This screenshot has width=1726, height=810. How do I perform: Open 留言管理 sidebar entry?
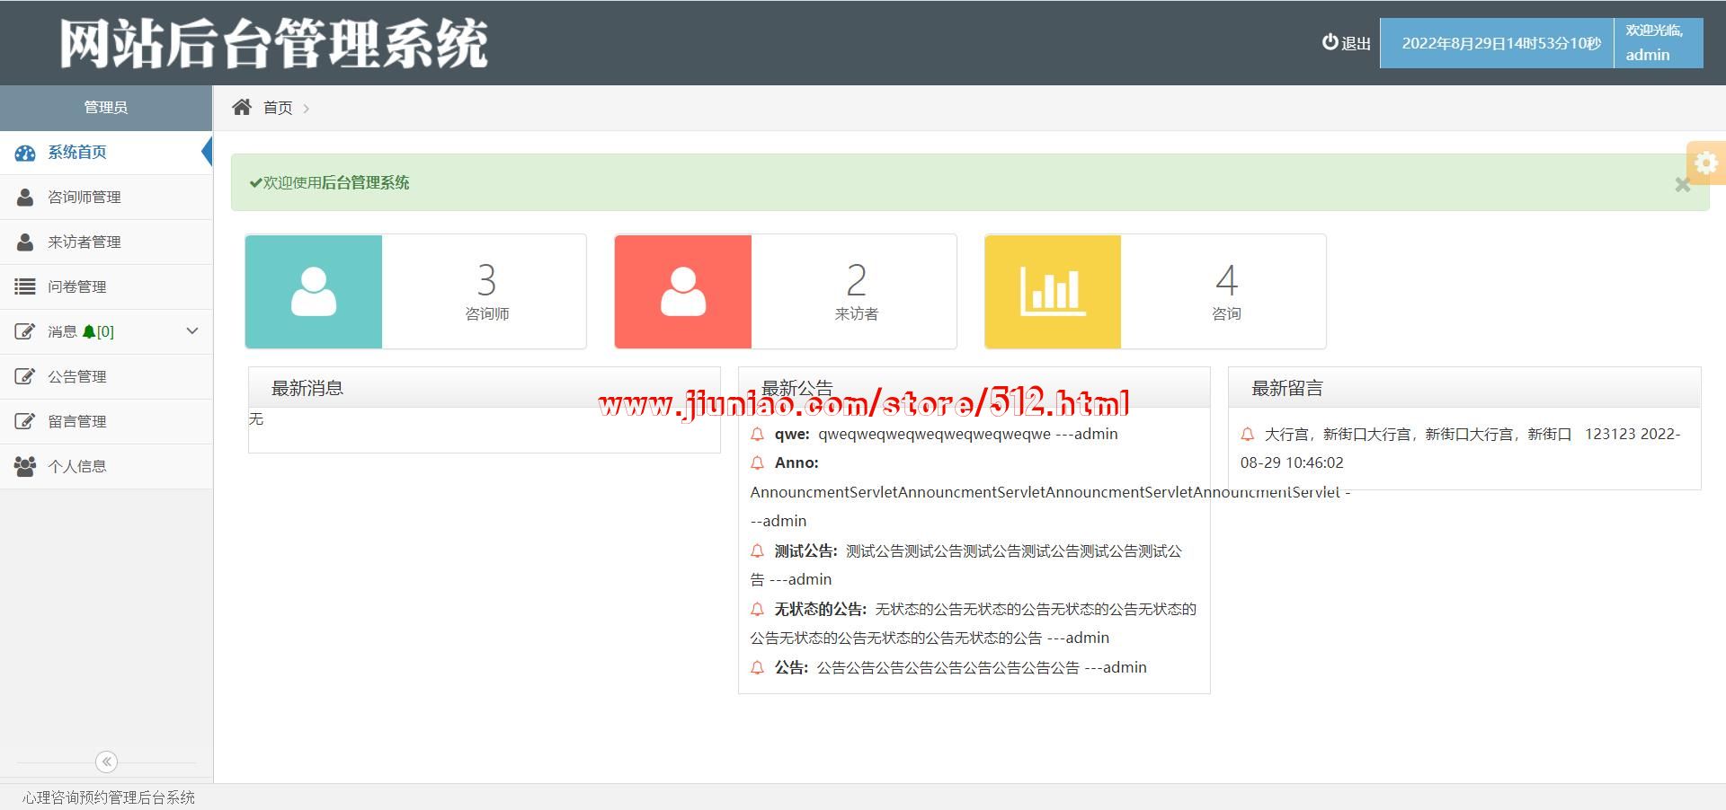tap(76, 422)
